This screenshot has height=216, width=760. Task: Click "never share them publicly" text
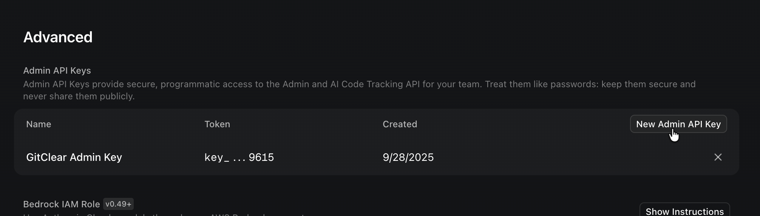point(79,96)
